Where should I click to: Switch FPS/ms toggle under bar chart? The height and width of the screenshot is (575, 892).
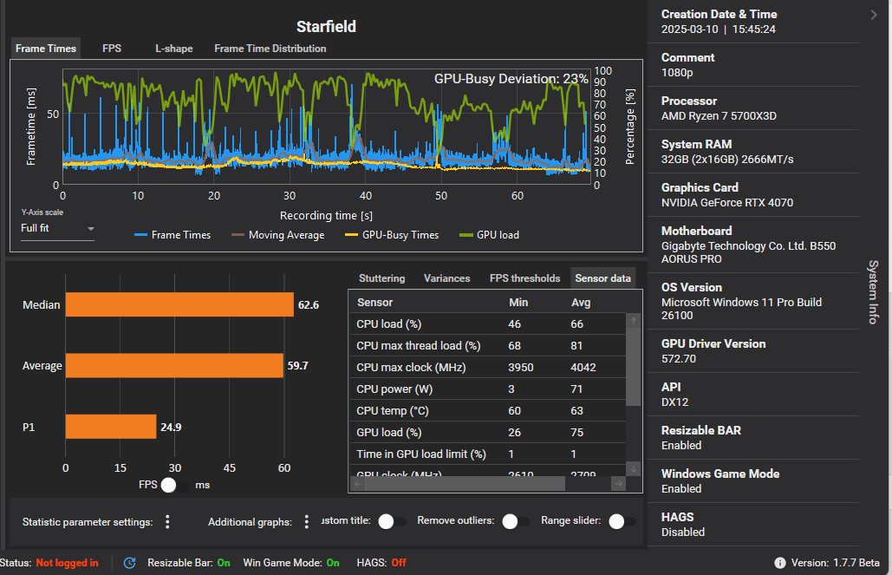click(174, 485)
